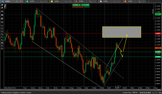Add a new chart tab with plus

[149, 1]
